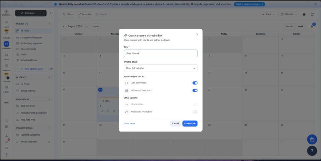The height and width of the screenshot is (161, 321).
Task: Open the Home sidebar icon
Action: tap(6, 22)
